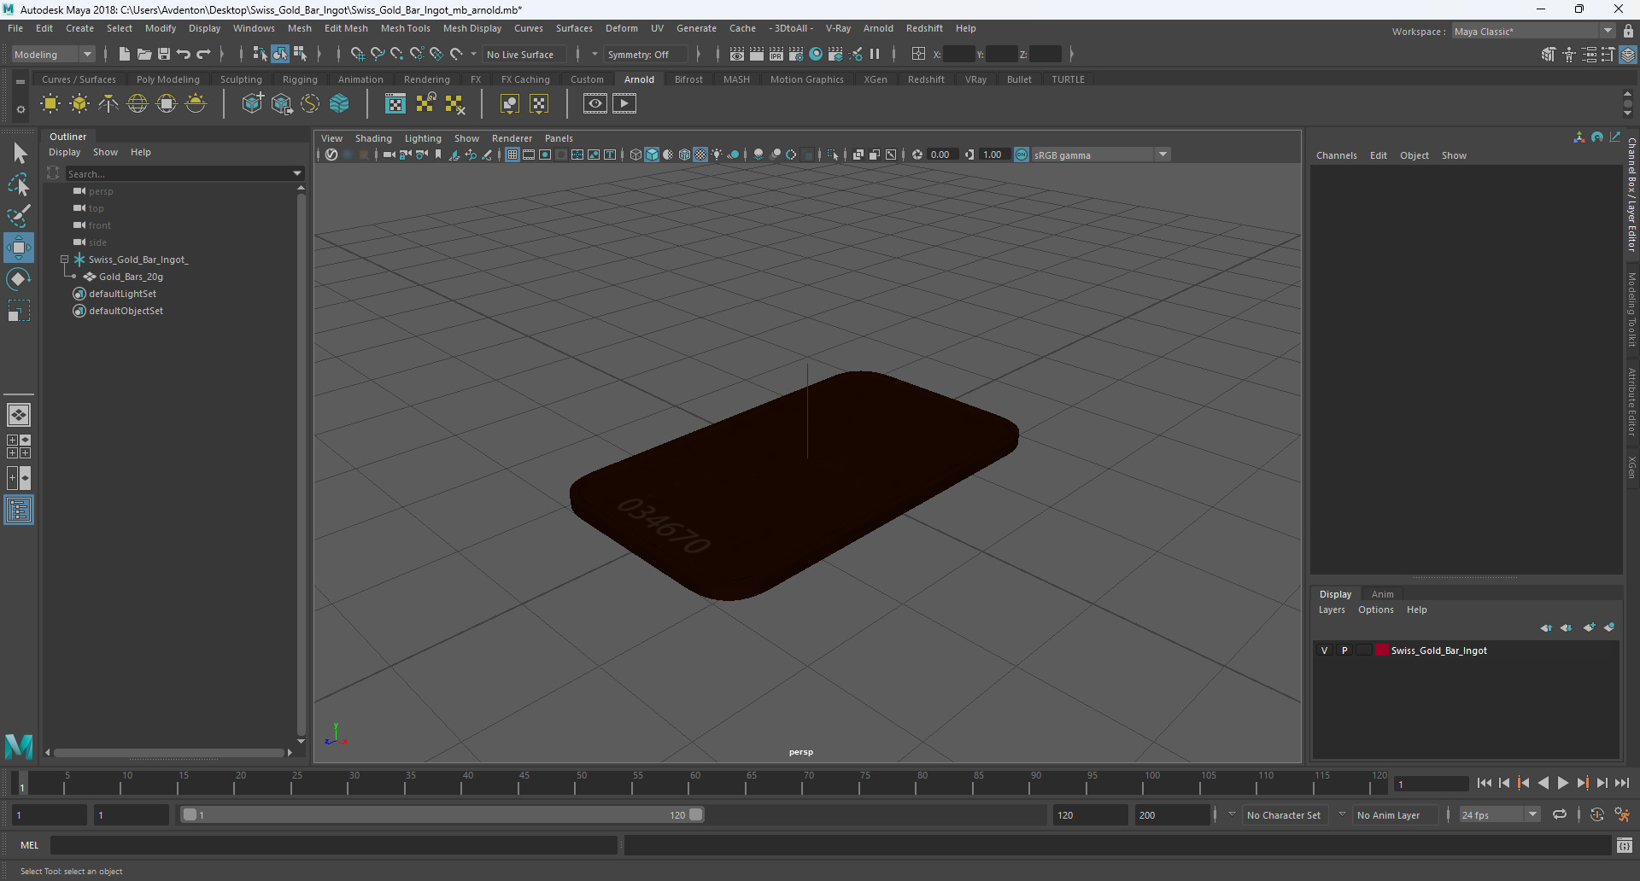This screenshot has height=881, width=1640.
Task: Select Gold_Bars_20g in the Outliner
Action: point(131,277)
